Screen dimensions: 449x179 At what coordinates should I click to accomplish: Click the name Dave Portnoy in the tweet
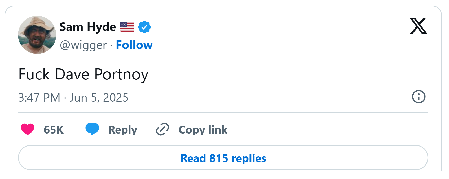click(x=102, y=74)
